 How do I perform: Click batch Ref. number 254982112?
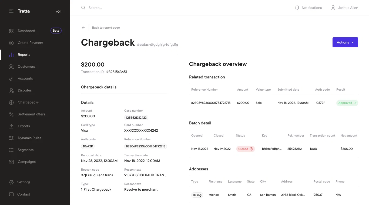294,149
